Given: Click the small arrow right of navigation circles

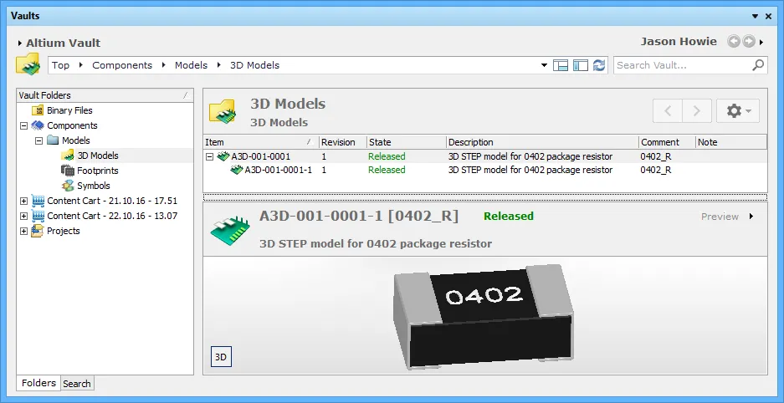Looking at the screenshot, I should (x=761, y=42).
